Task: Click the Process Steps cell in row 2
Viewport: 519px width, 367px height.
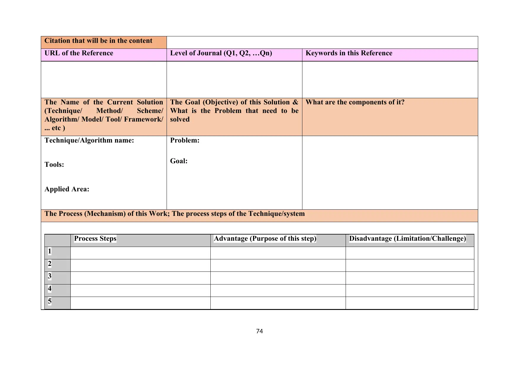Action: (x=141, y=266)
